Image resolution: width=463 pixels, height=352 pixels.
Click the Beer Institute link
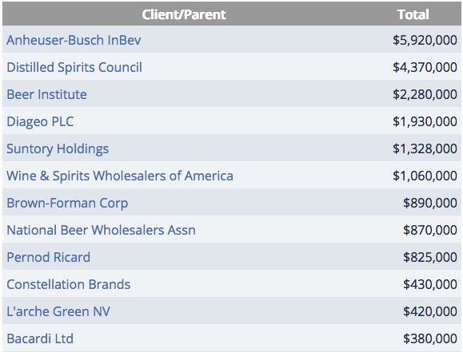pos(46,94)
